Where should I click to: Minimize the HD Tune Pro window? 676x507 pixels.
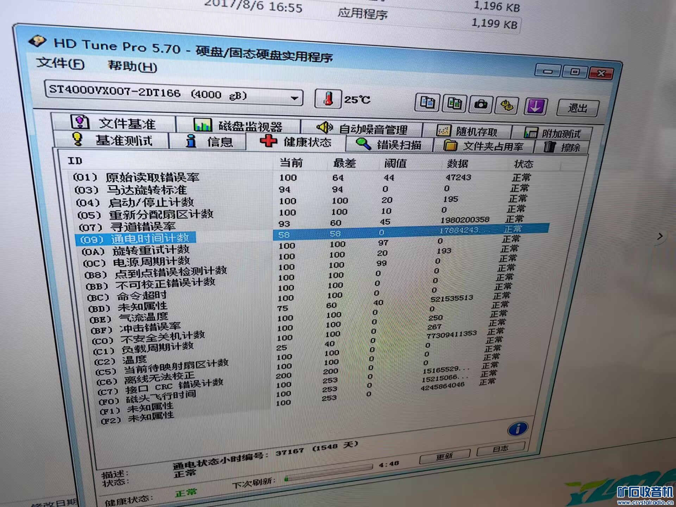click(547, 71)
